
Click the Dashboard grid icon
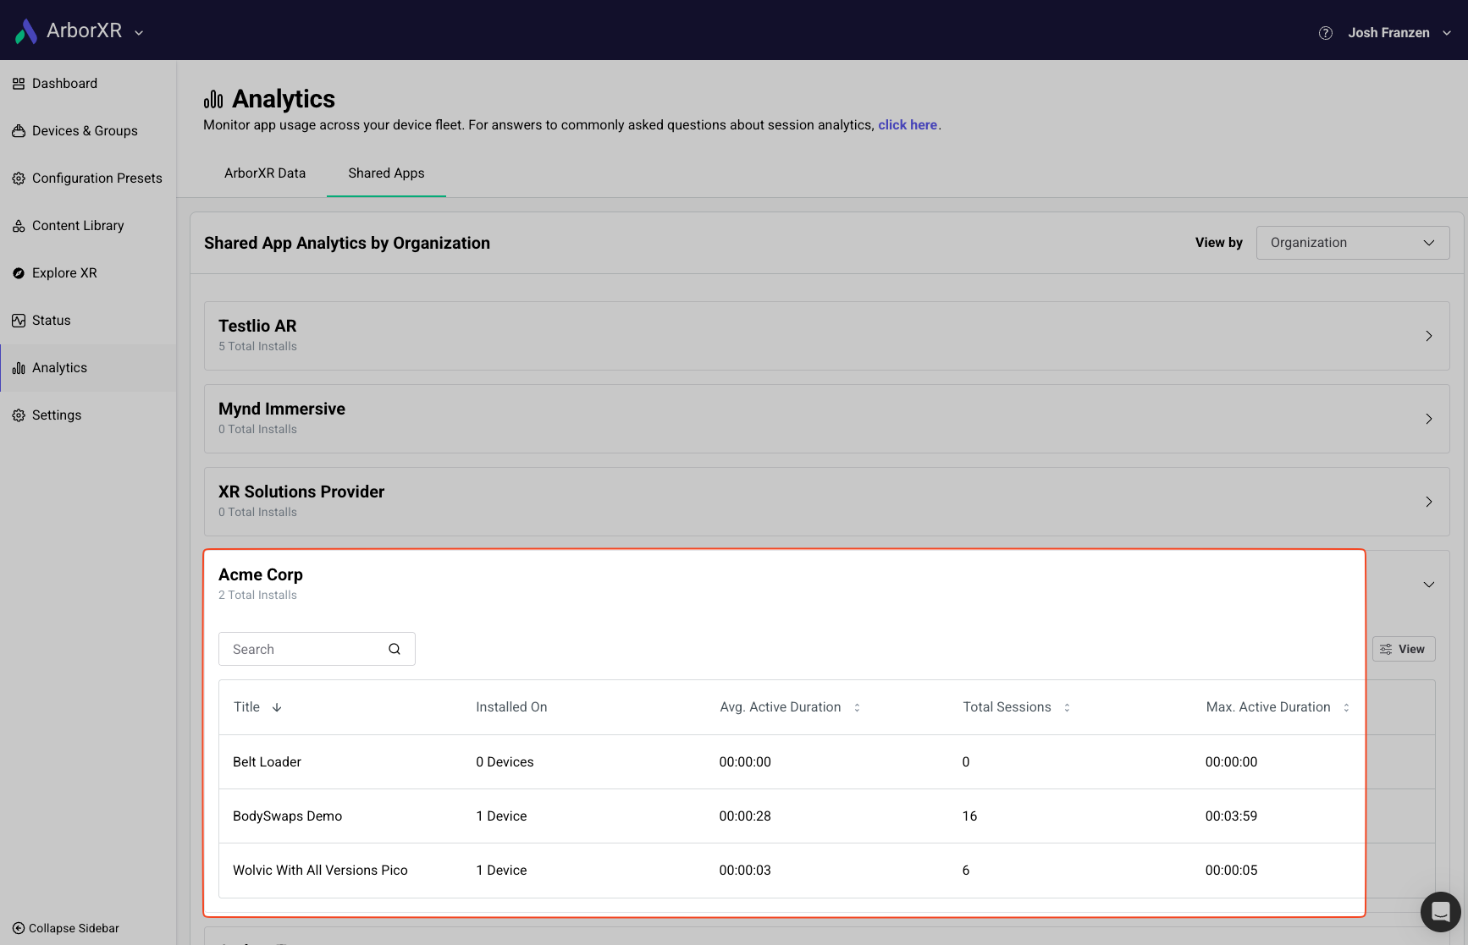[x=19, y=84]
